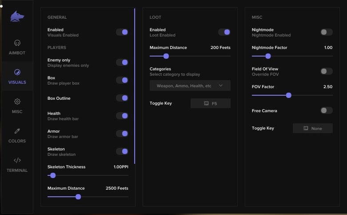Click the FOV Factor slider handle
The height and width of the screenshot is (215, 347).
289,95
